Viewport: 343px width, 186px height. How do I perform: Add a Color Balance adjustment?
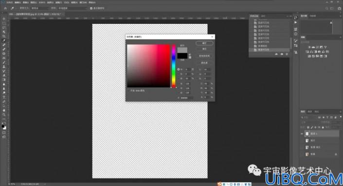(311, 52)
